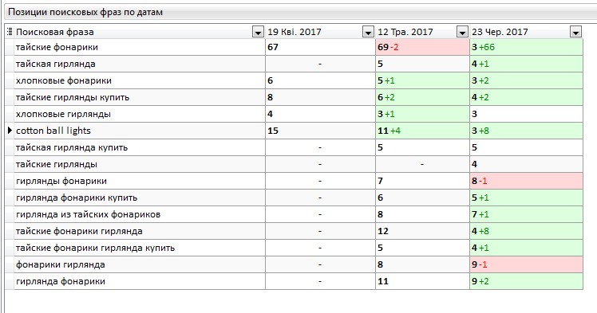The width and height of the screenshot is (597, 313).
Task: Select the гирлянда из тайских фонариков row
Action: [295, 214]
